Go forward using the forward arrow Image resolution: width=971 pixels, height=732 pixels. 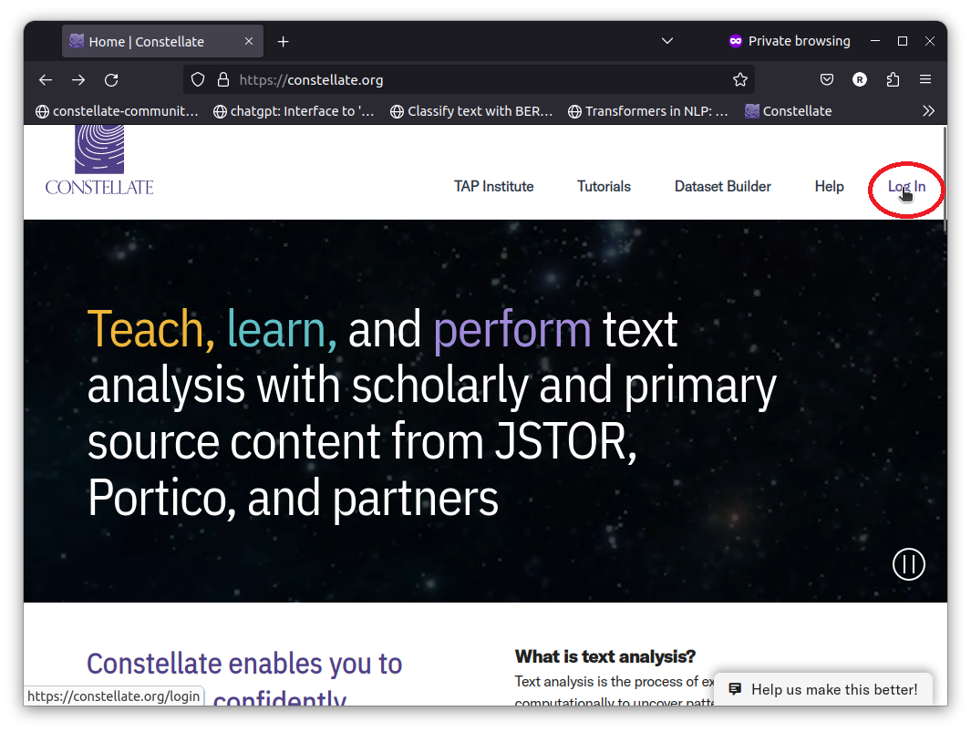tap(78, 80)
